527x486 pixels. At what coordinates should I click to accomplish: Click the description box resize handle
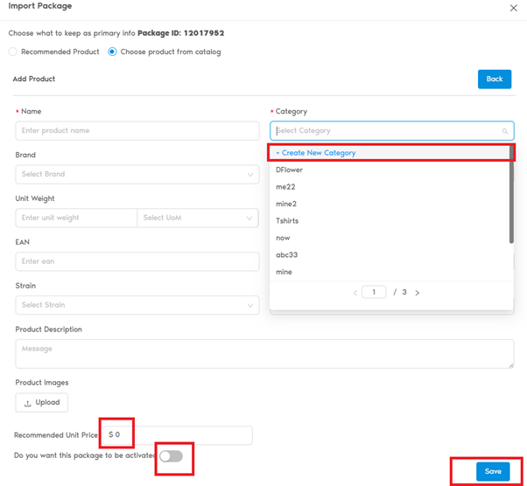tap(511, 365)
